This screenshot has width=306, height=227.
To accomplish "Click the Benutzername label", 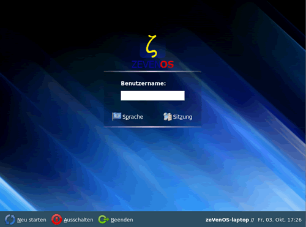I will pos(143,83).
